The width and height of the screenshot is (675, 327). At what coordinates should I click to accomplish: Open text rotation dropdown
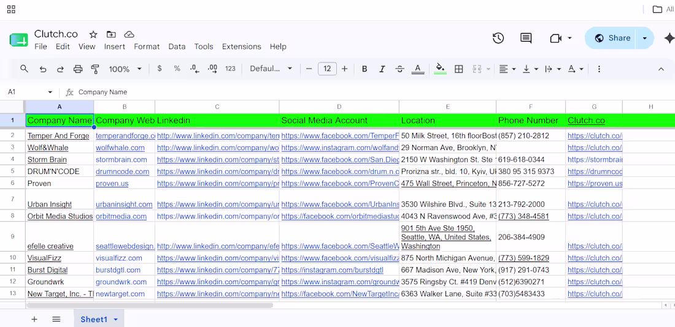[x=576, y=69]
